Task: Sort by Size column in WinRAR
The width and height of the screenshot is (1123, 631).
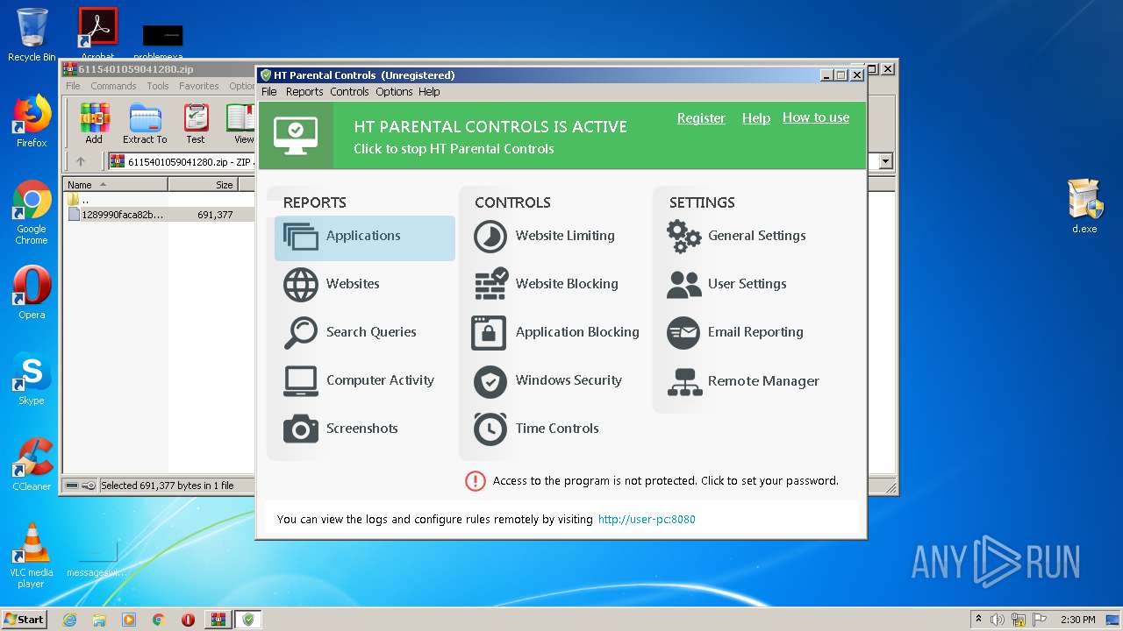Action: tap(203, 185)
